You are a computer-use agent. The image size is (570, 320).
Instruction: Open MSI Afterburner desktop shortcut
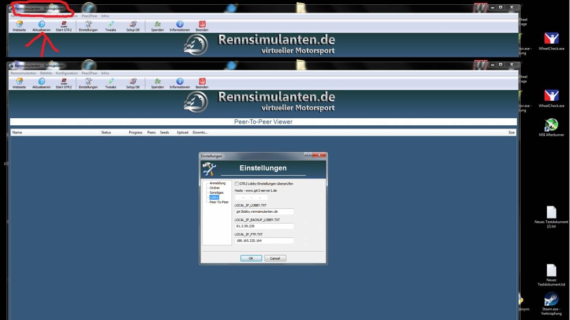coord(551,125)
